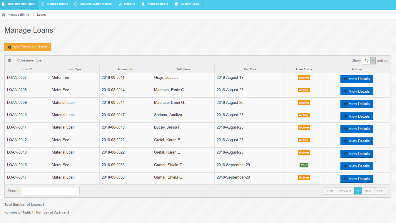396x223 pixels.
Task: Sort by Start Date column header
Action: 250,69
